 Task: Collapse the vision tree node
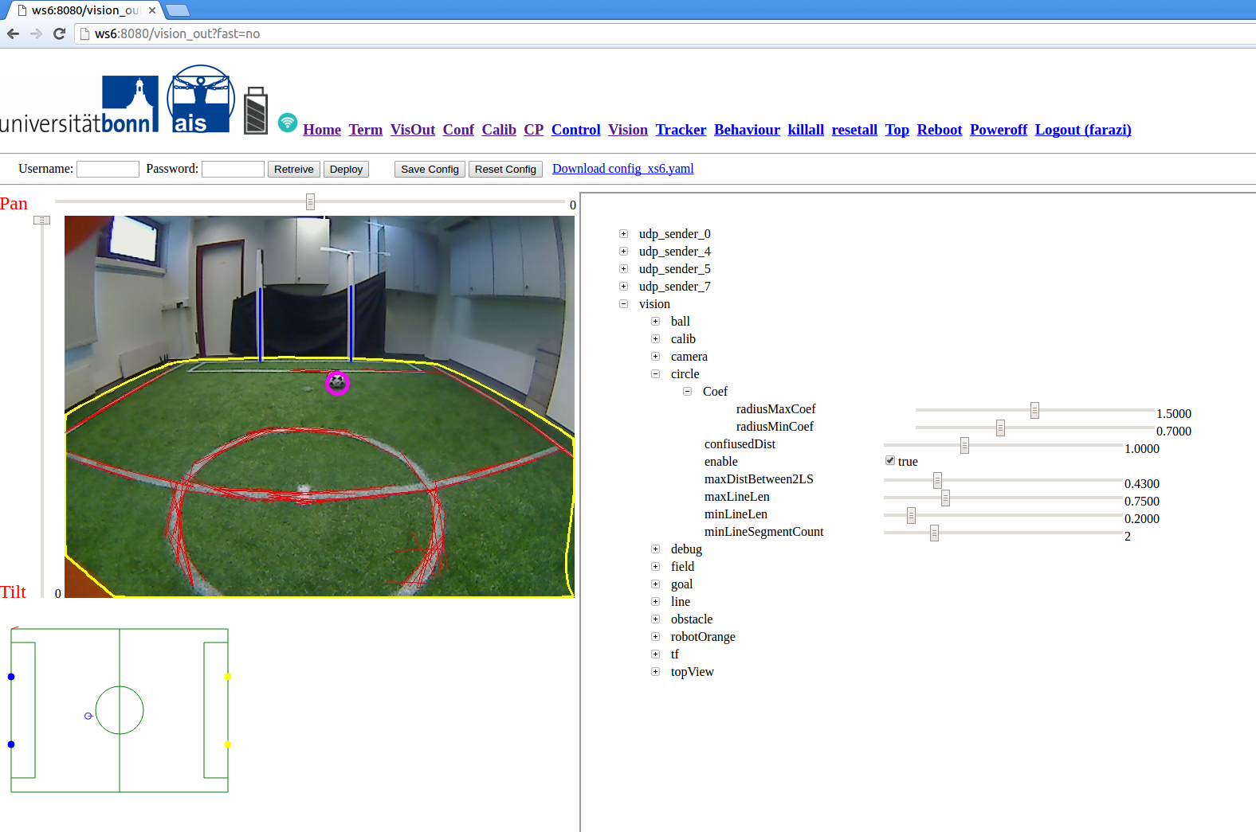pos(624,304)
